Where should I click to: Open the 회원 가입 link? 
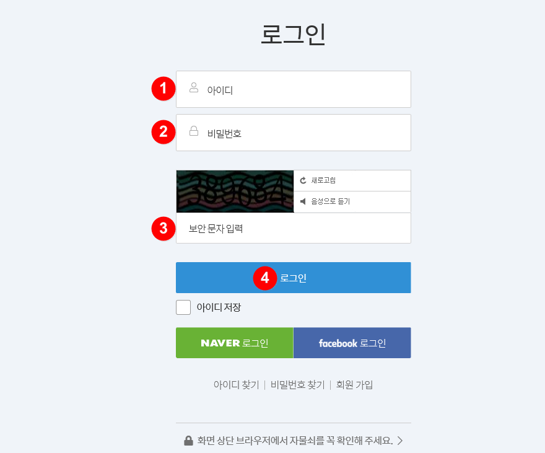pos(354,385)
